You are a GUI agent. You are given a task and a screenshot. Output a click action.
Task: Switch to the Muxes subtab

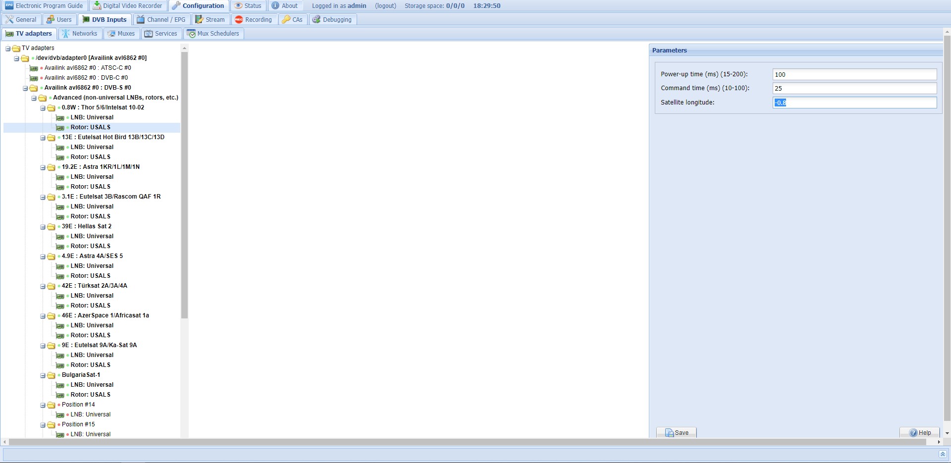point(121,34)
